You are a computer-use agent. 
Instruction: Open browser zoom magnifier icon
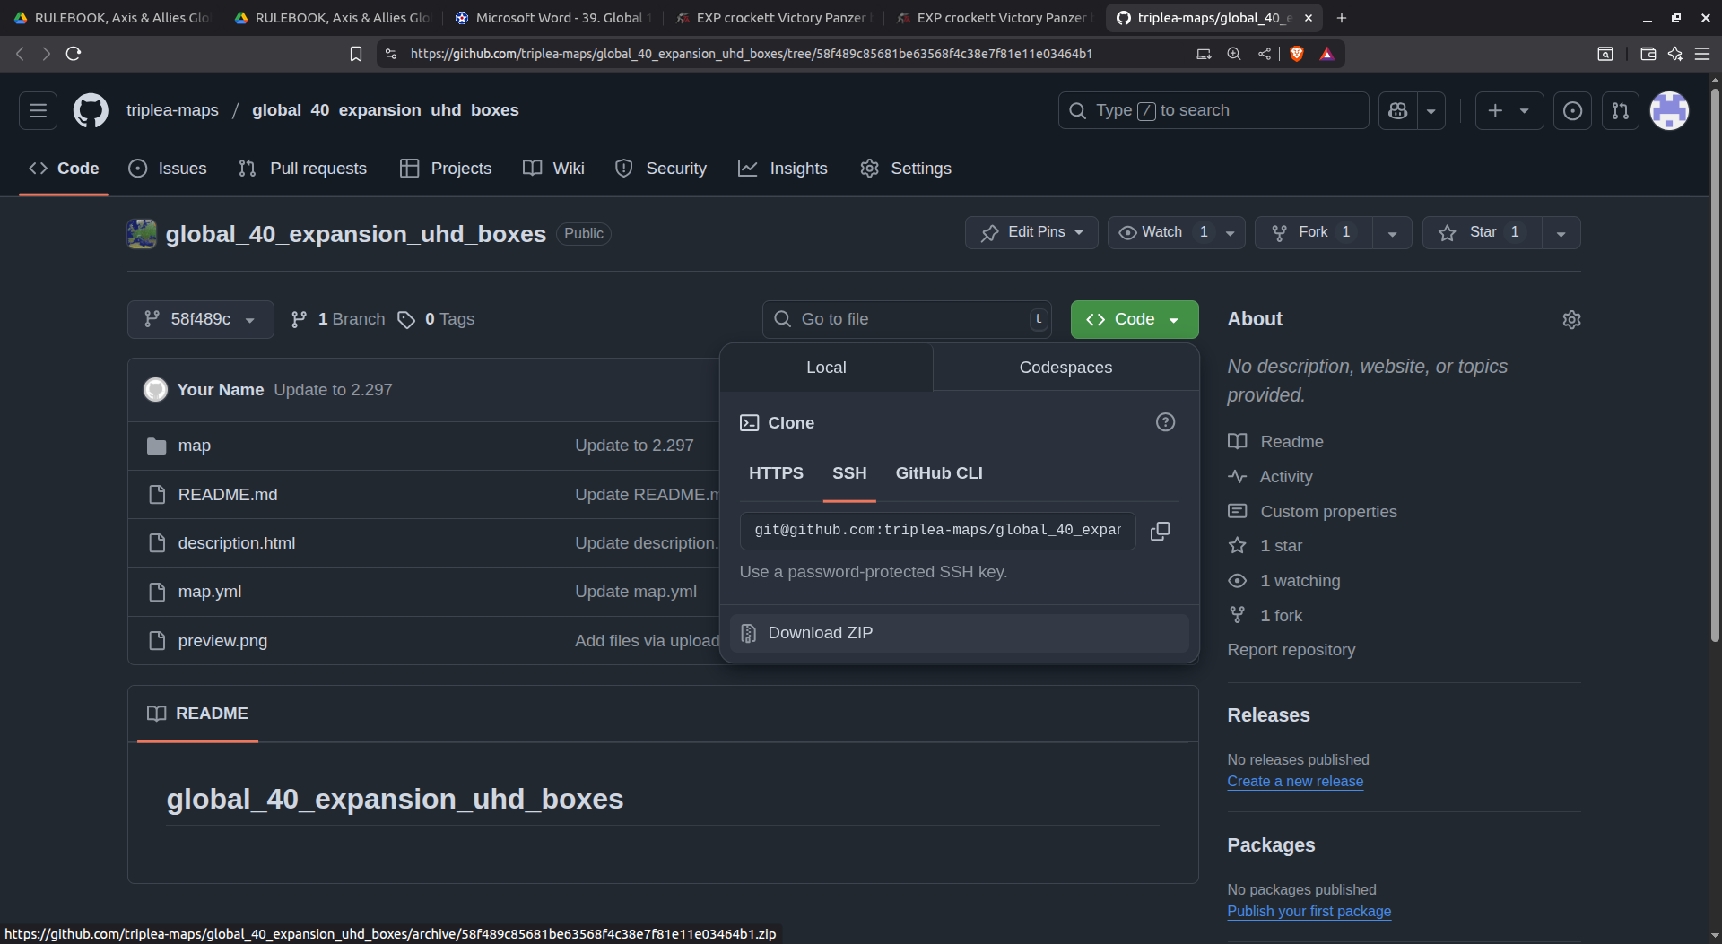tap(1234, 54)
